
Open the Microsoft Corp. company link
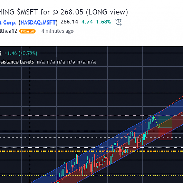click(8, 23)
